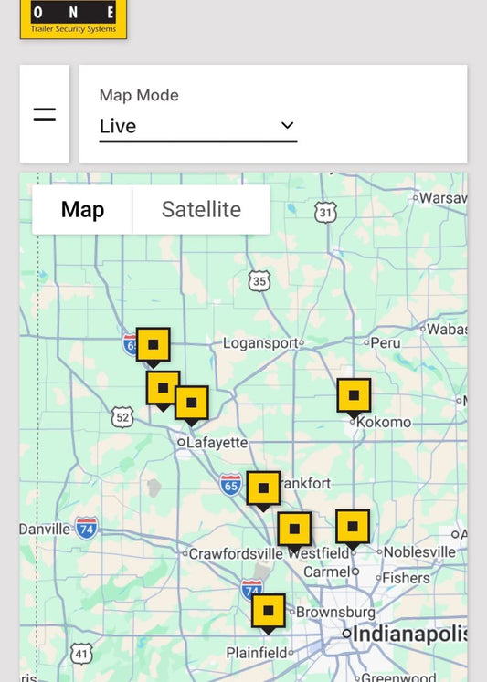
Task: Click the Plainfield city label
Action: pos(257,653)
